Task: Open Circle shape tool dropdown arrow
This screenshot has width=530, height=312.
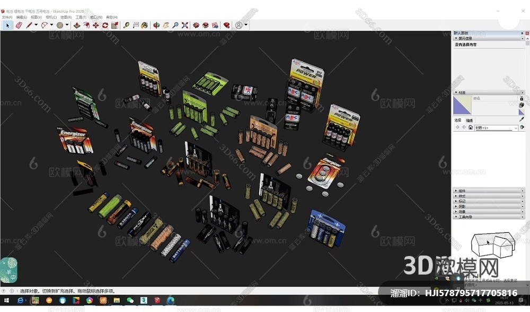Action: pos(67,25)
